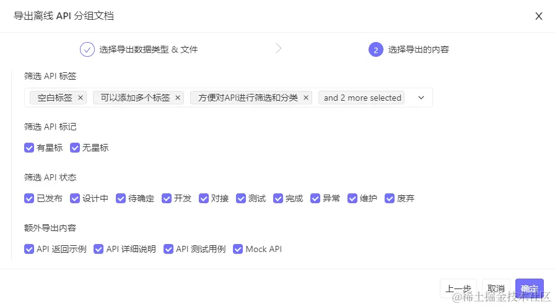Click the step 2 circle icon
The height and width of the screenshot is (307, 555).
click(376, 49)
